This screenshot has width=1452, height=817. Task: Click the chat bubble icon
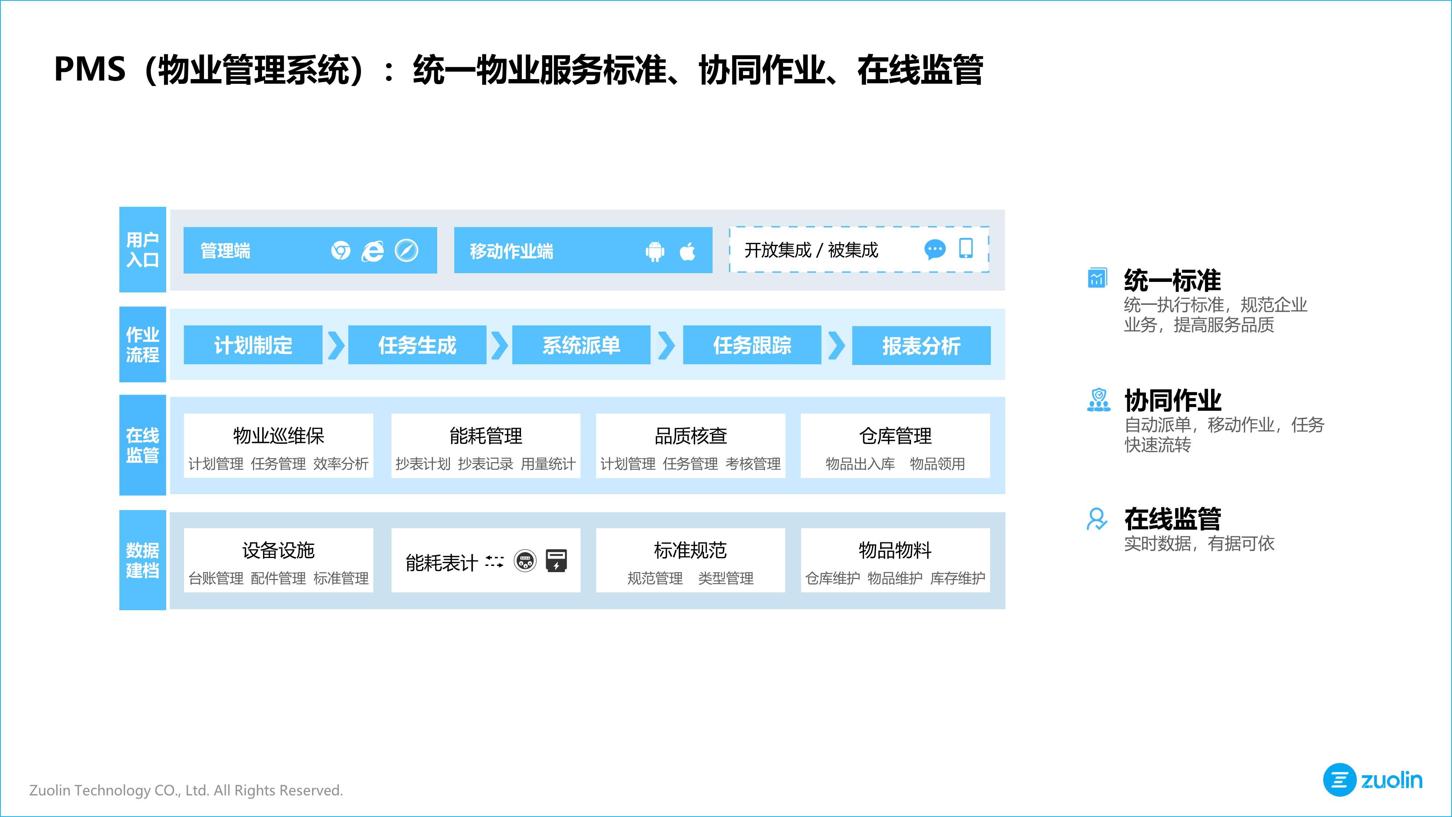(935, 249)
